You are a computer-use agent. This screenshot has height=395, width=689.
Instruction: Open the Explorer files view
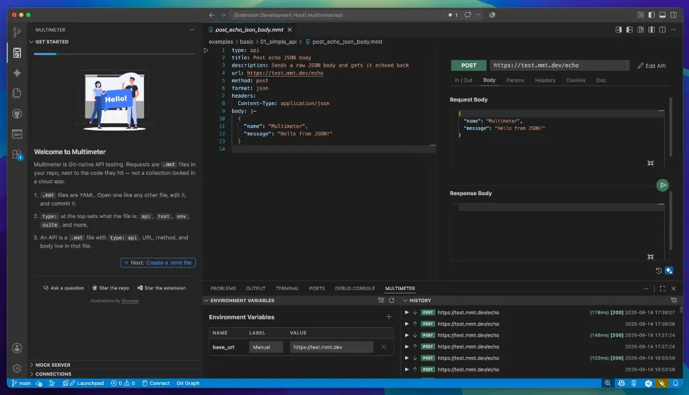click(x=17, y=93)
